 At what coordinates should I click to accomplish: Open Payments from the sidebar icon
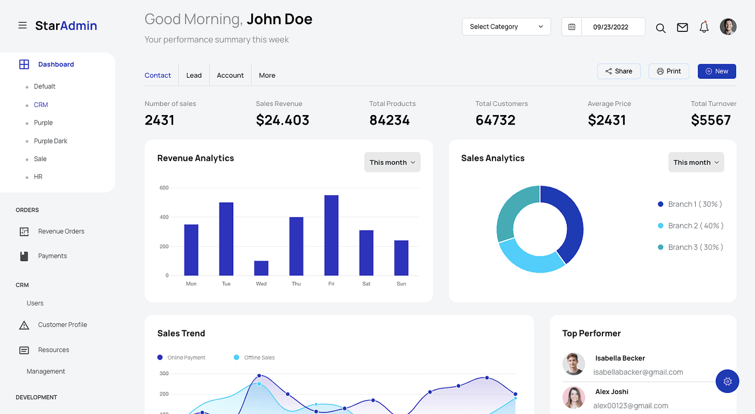(x=24, y=255)
